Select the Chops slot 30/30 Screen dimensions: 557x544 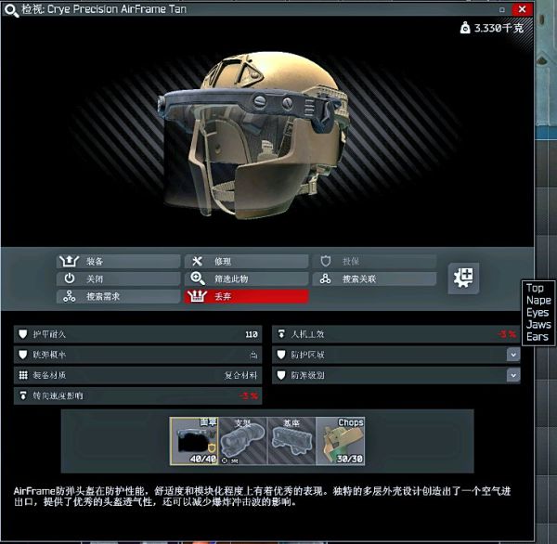pos(340,441)
